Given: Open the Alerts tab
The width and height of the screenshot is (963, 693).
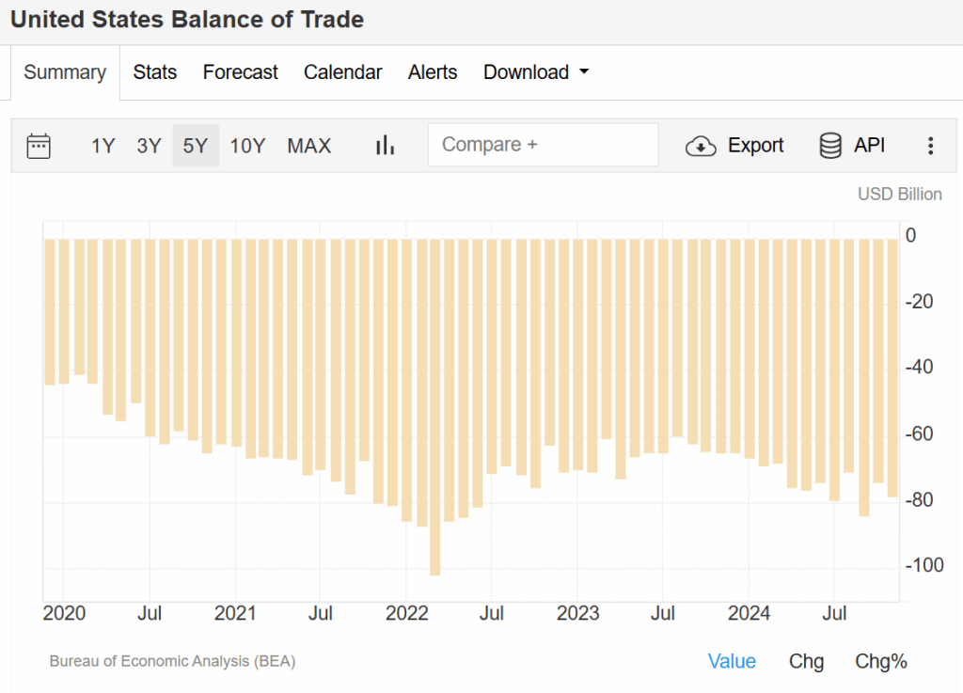Looking at the screenshot, I should point(433,72).
